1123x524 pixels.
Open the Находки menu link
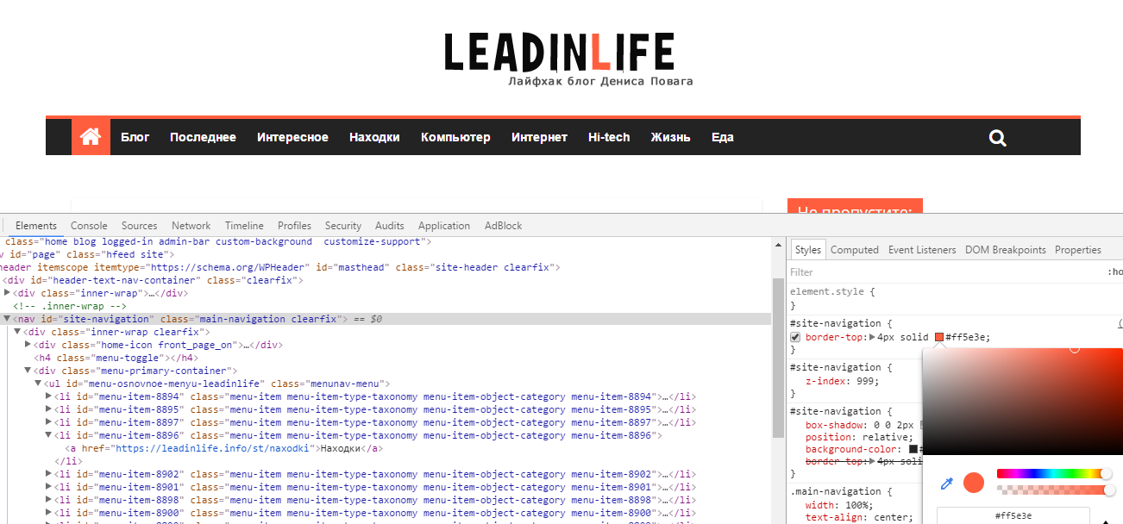coord(374,137)
